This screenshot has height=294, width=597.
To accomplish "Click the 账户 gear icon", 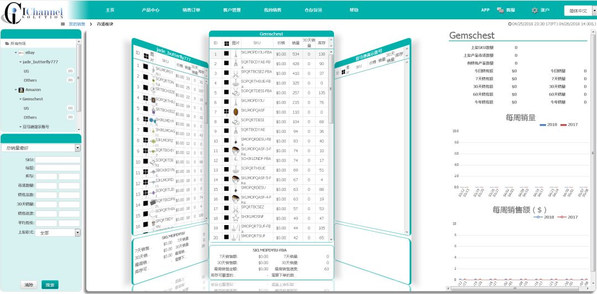I will [x=535, y=10].
